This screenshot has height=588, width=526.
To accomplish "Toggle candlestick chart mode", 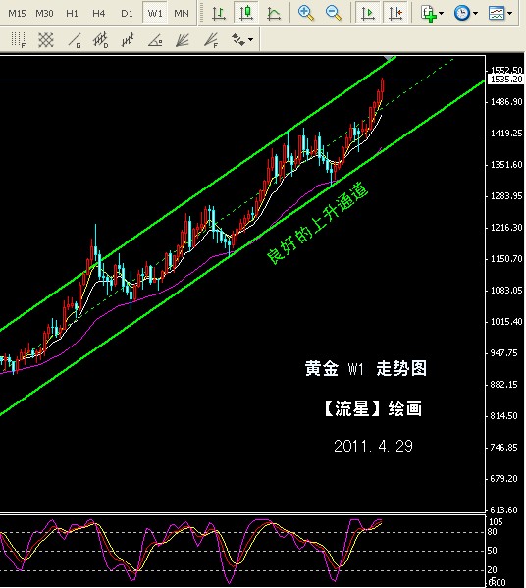I will [246, 13].
